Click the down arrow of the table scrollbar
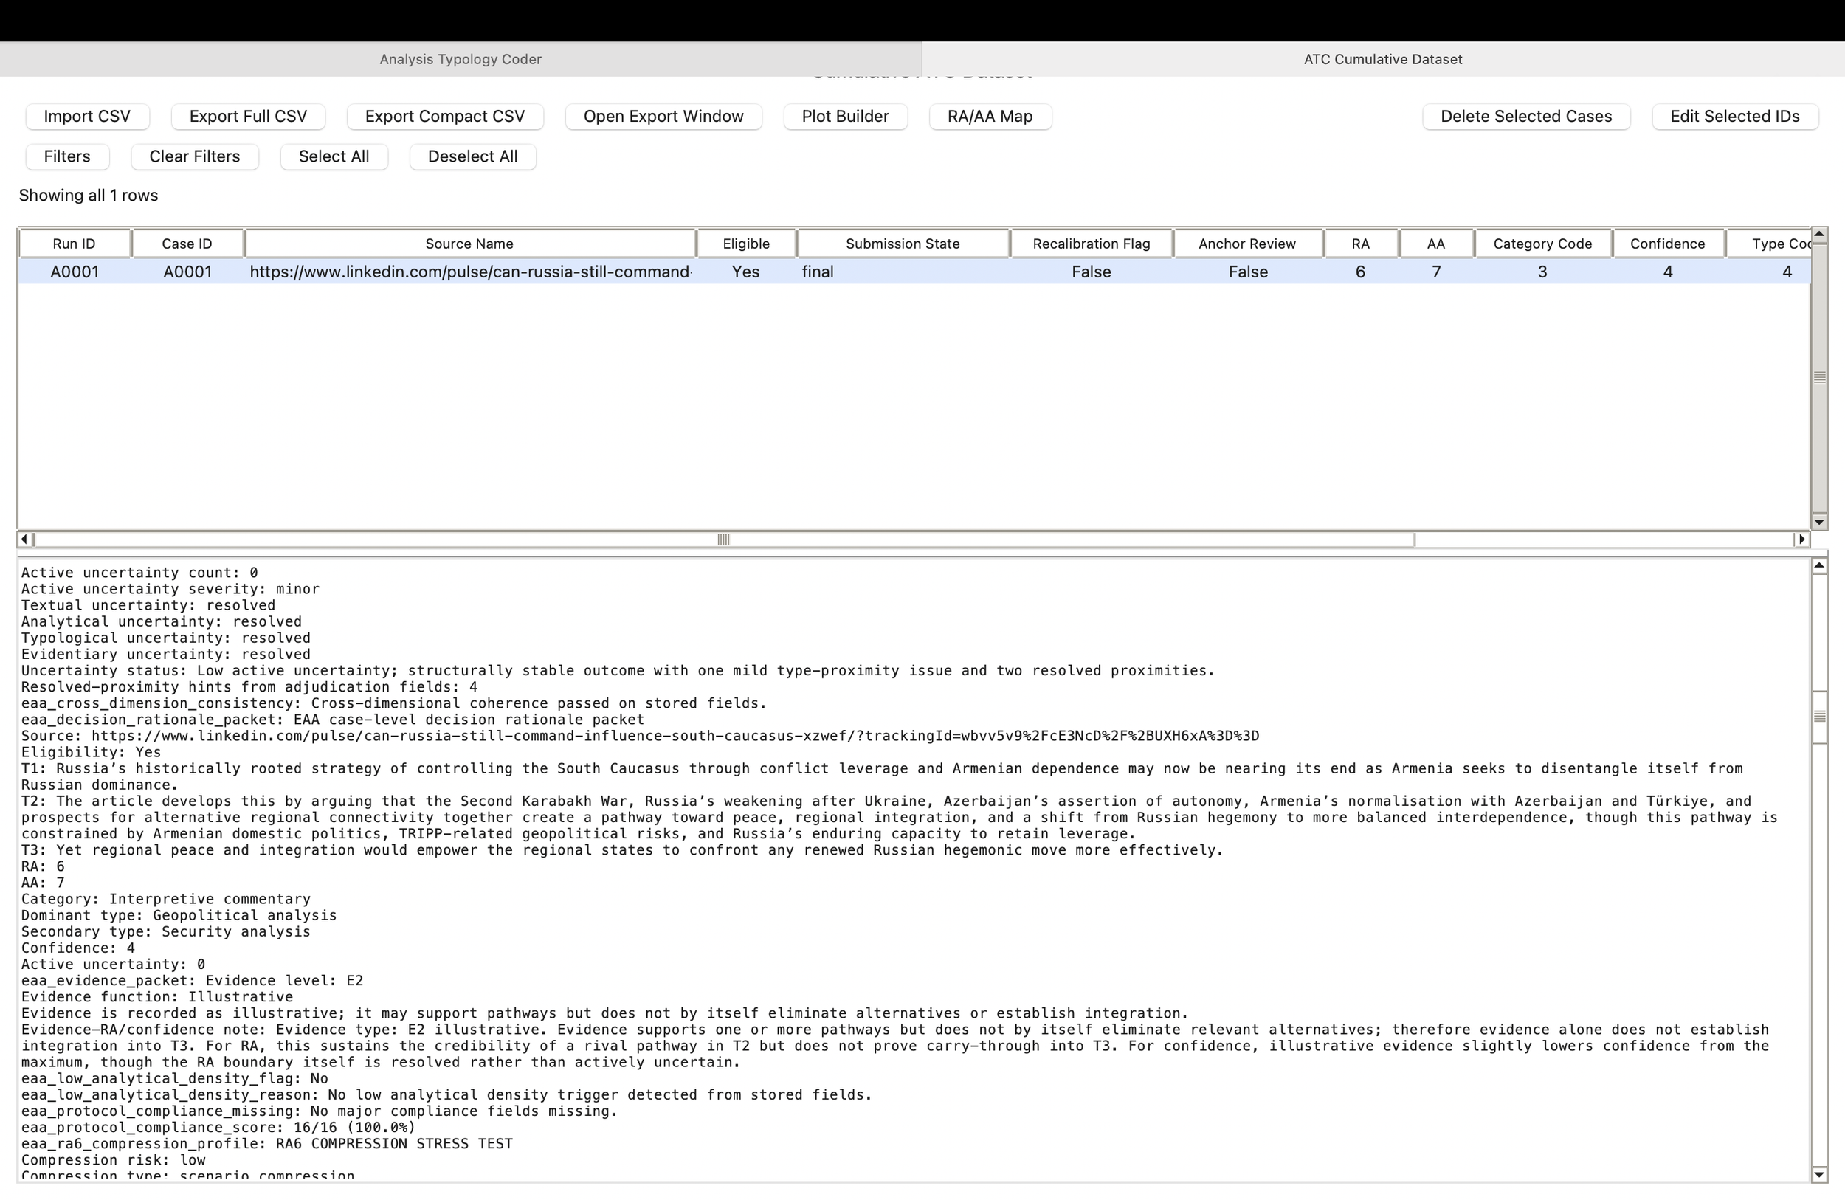This screenshot has width=1845, height=1200. pyautogui.click(x=1819, y=521)
